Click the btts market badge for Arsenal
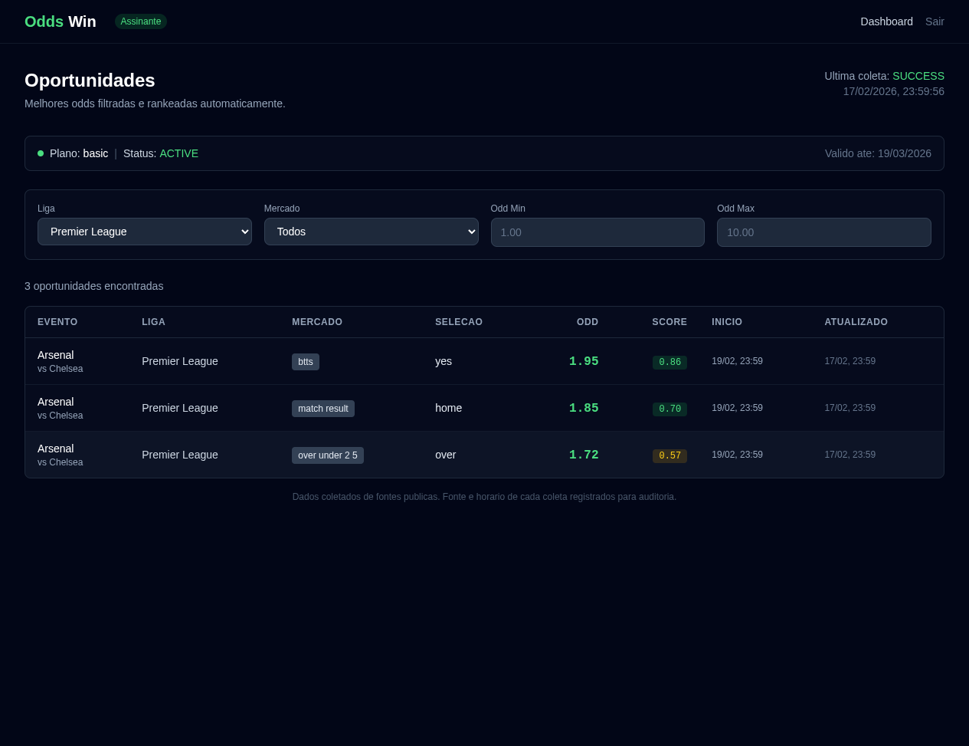Image resolution: width=969 pixels, height=746 pixels. pos(305,361)
